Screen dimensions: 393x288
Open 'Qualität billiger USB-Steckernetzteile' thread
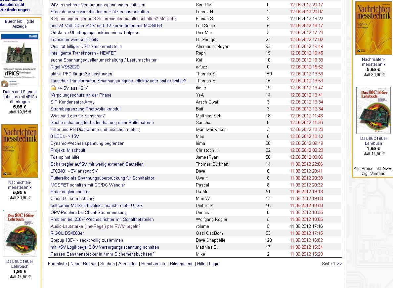pyautogui.click(x=86, y=47)
